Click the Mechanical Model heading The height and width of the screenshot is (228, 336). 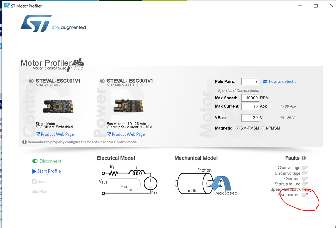point(196,158)
